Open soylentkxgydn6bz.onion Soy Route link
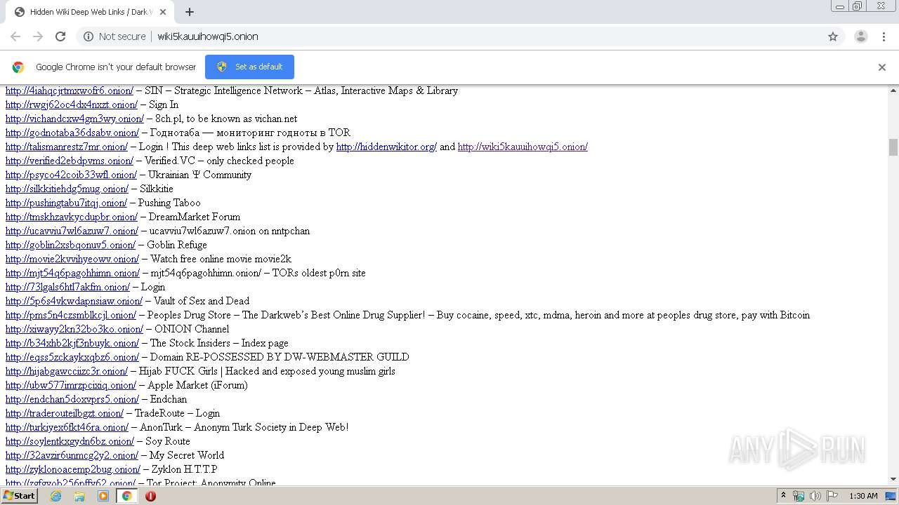This screenshot has height=505, width=899. coord(70,441)
